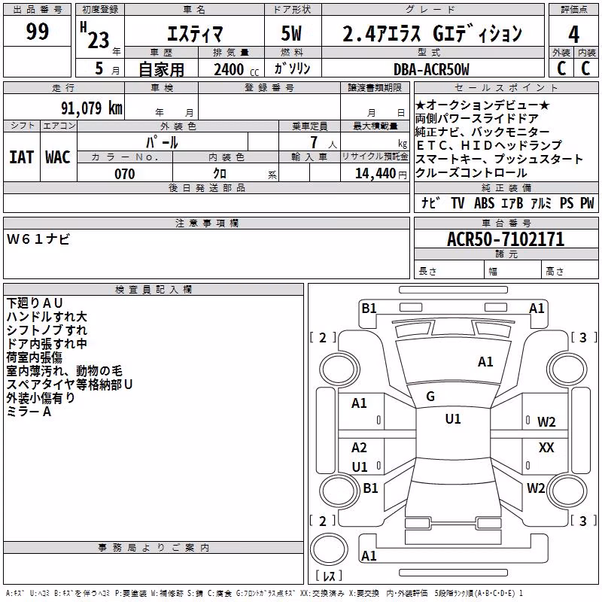Image resolution: width=602 pixels, height=602 pixels.
Task: Select the 長さ length field
Action: (449, 271)
